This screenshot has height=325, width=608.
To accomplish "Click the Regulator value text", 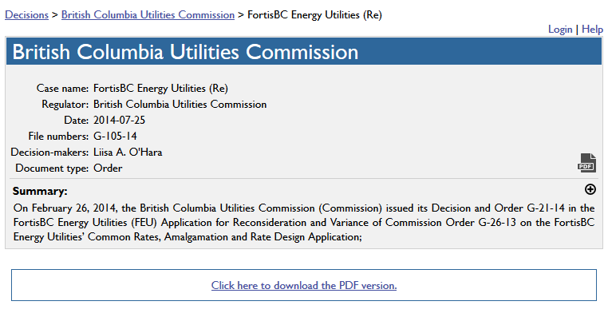I will 180,104.
